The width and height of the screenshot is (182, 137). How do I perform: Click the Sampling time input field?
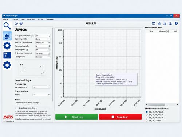[x=43, y=50]
